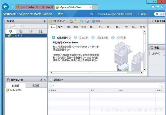Viewport: 166px width, 115px height.
Task: Switch to the 摘要 tab
Action: [60, 27]
